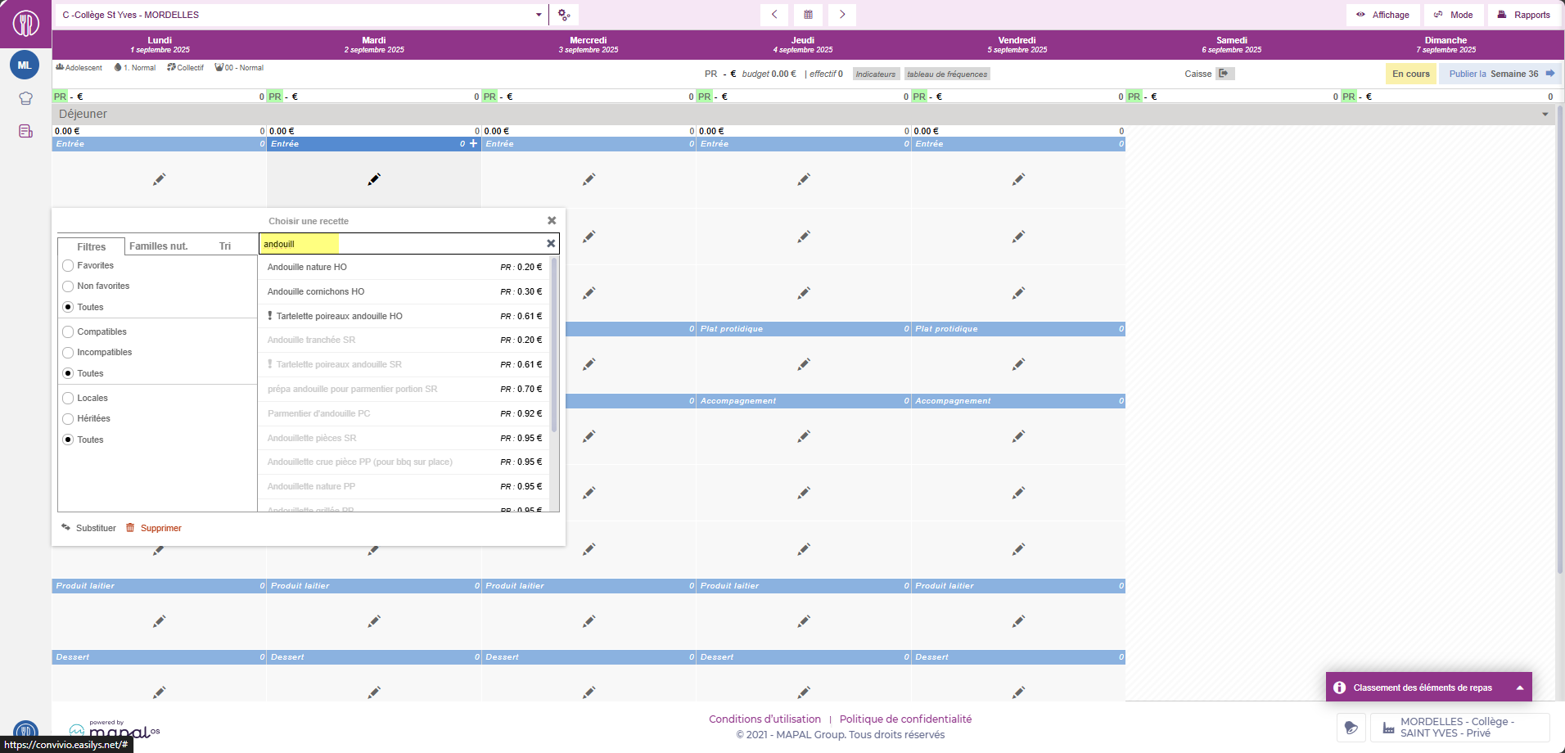Open the Rapports menu
The image size is (1565, 753).
tap(1524, 15)
